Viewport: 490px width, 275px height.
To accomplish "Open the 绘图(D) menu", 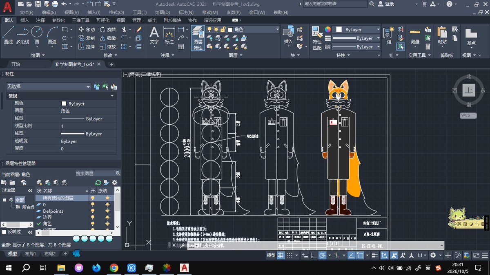I will (x=163, y=12).
